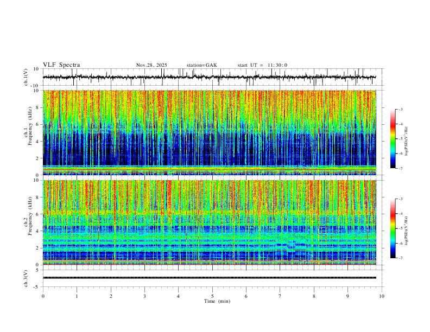Click the "ch.1(V)" axis label
This screenshot has height=332, width=430.
(26, 77)
